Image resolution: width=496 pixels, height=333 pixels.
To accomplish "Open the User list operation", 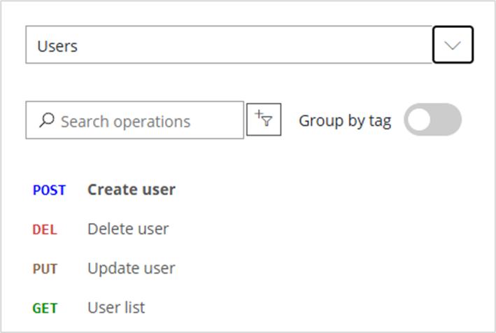I will (x=116, y=308).
